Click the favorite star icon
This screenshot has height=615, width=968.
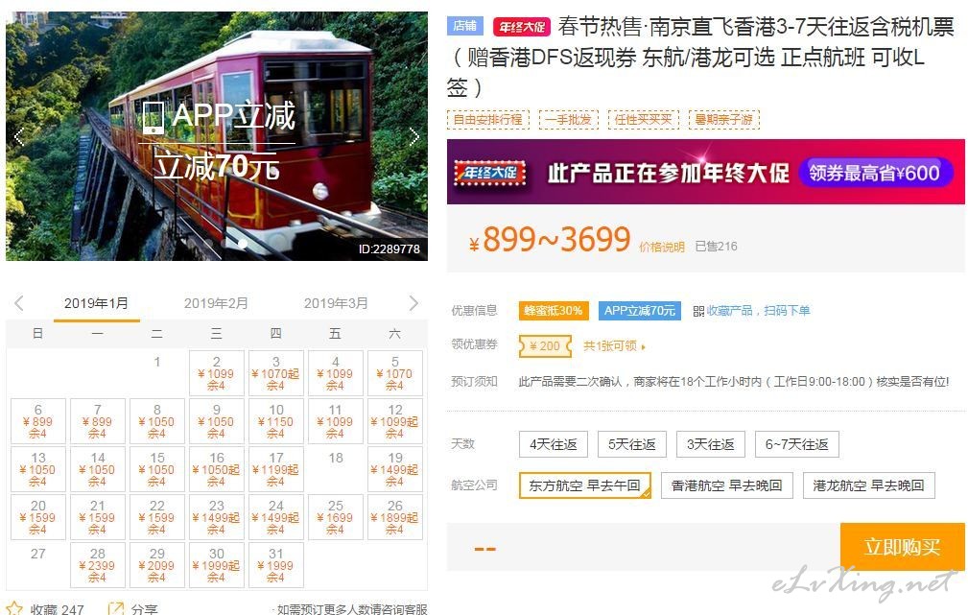tap(13, 609)
